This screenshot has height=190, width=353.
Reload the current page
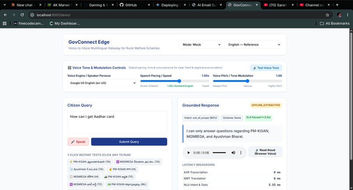click(22, 15)
